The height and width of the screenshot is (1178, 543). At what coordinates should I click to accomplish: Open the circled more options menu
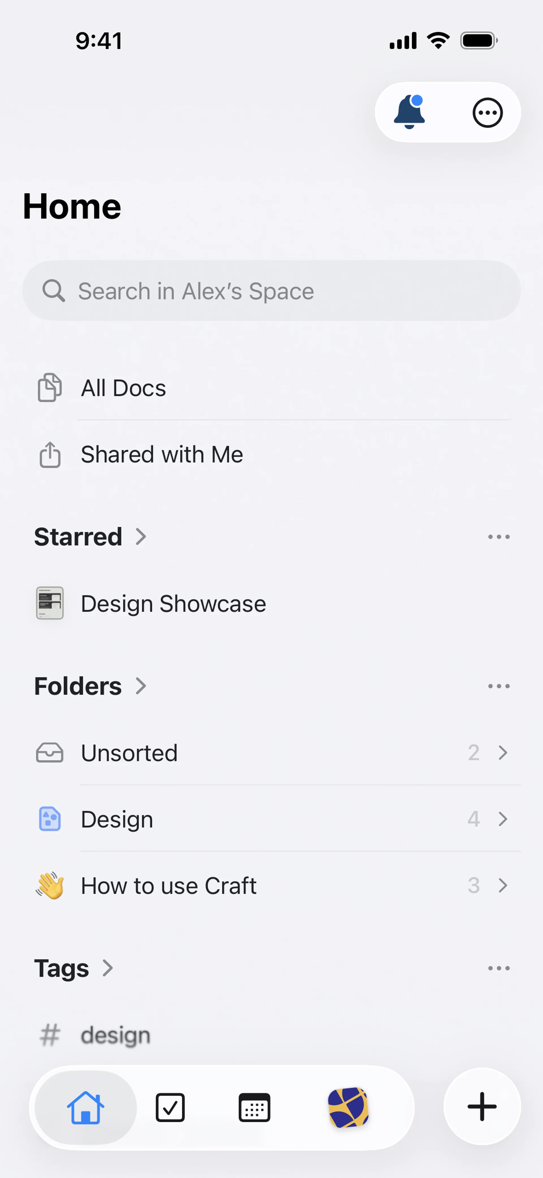[487, 112]
